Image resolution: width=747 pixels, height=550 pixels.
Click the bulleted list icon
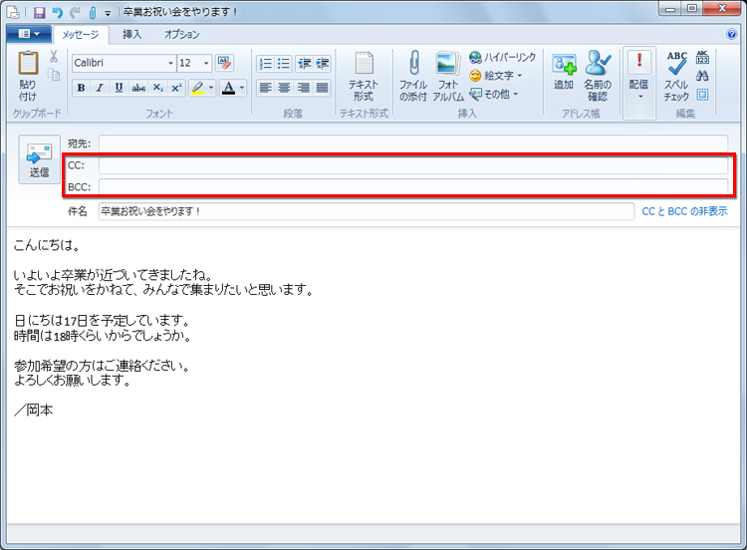(284, 64)
